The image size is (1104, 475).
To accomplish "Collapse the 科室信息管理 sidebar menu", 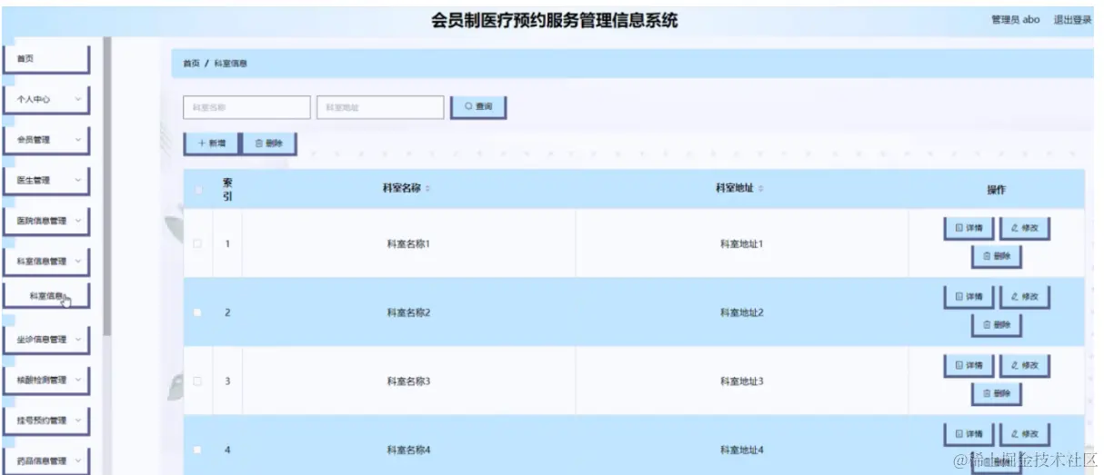I will click(46, 261).
